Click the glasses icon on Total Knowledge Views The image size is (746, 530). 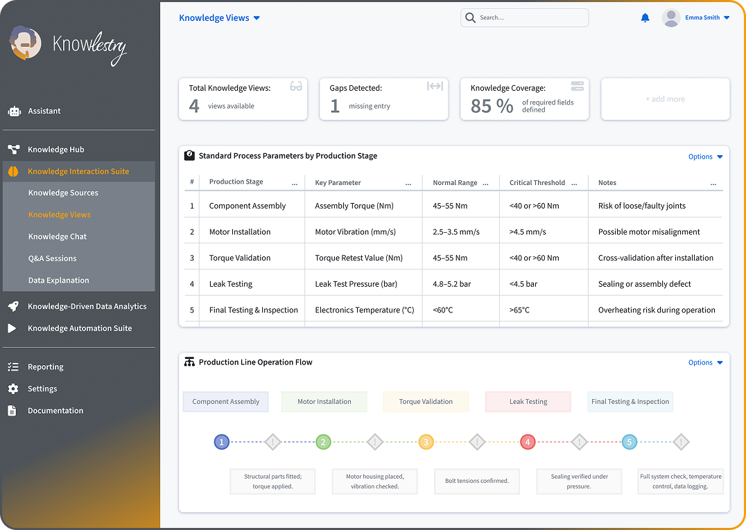click(296, 87)
